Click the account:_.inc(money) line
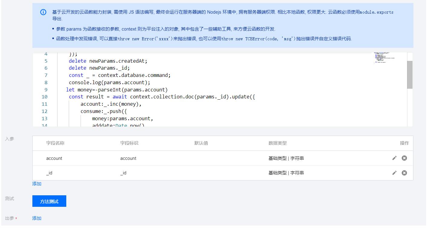 coord(111,104)
